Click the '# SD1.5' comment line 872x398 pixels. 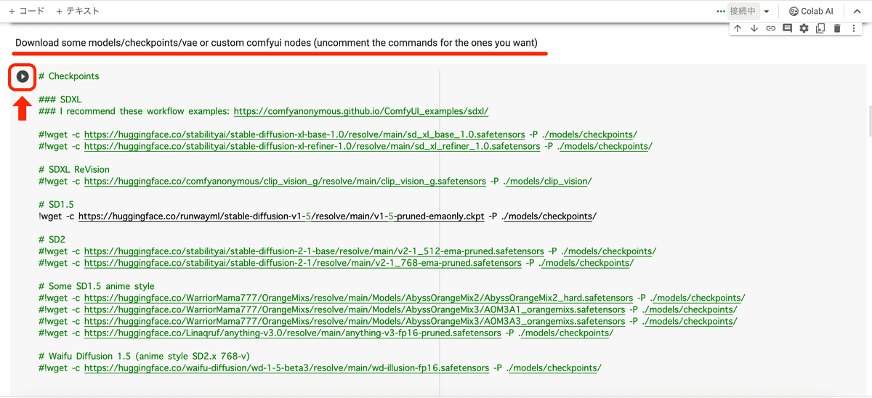coord(56,204)
